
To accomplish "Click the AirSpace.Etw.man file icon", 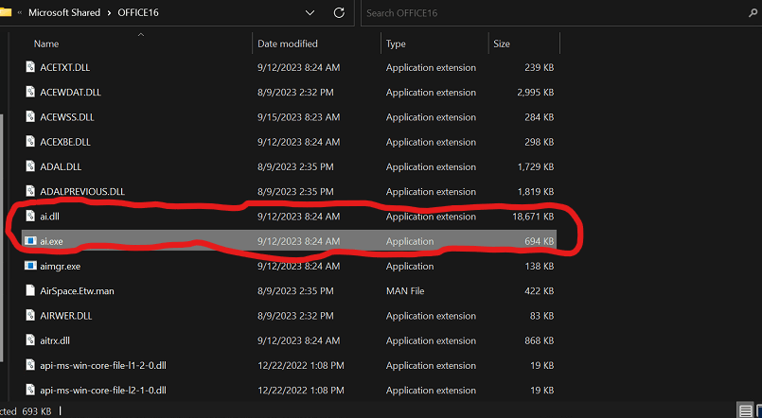I will coord(30,290).
